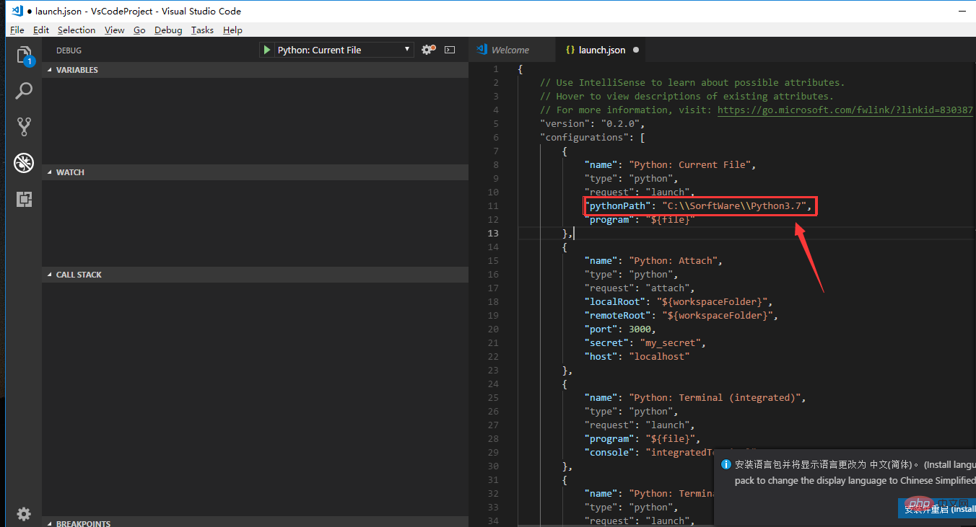Open the go.microsoft.com fwlink URL
The width and height of the screenshot is (976, 527).
coord(845,110)
